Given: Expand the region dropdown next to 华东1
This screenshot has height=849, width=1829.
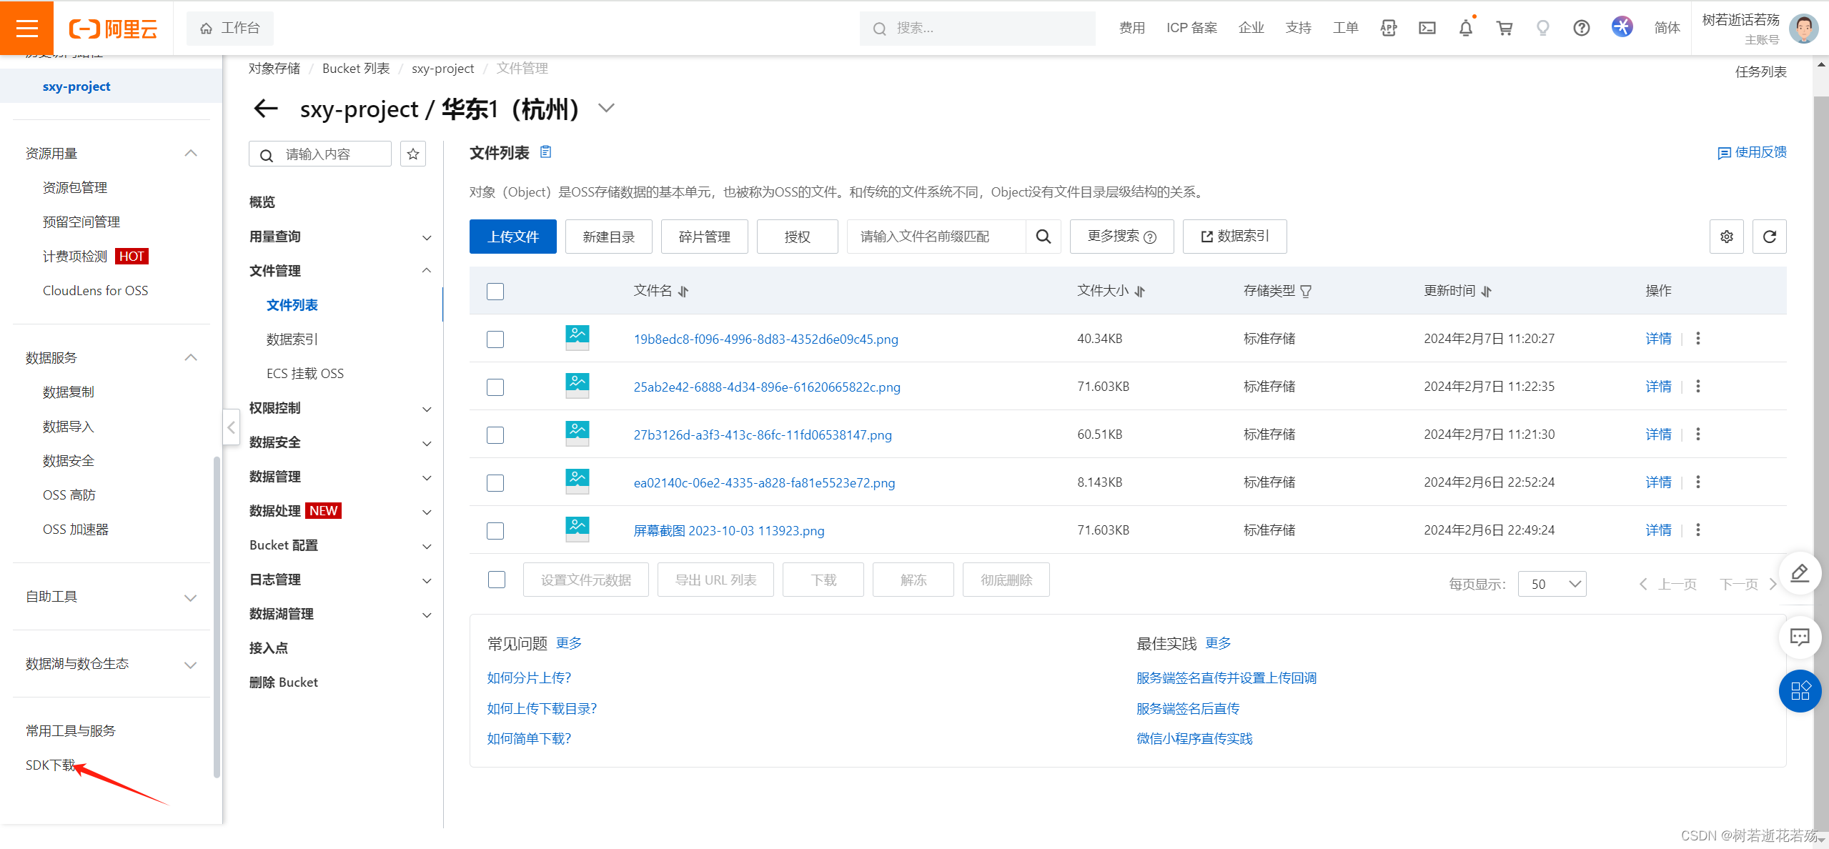Looking at the screenshot, I should click(606, 109).
